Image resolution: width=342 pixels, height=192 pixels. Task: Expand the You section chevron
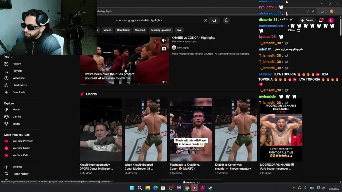[12, 57]
